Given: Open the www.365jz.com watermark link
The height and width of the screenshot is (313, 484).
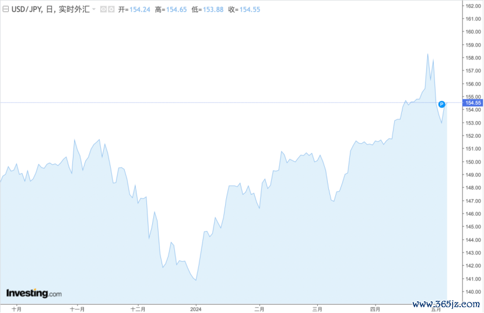Looking at the screenshot, I should tap(445, 304).
